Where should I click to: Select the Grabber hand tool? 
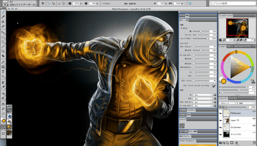click(x=3, y=104)
